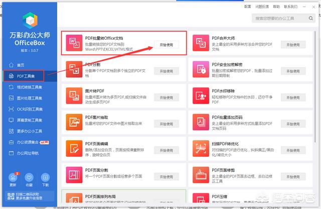Screen dimensions: 321x209
Task: Start PDF合并大师 with 开始使用
Action: click(293, 45)
